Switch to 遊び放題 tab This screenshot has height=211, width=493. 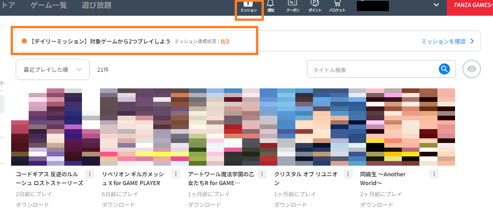(x=96, y=6)
